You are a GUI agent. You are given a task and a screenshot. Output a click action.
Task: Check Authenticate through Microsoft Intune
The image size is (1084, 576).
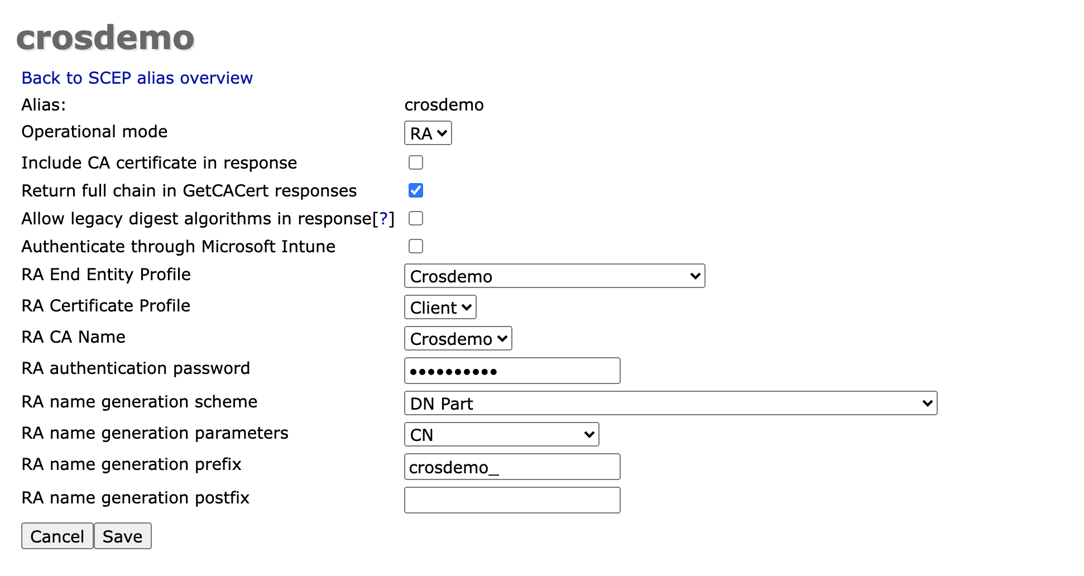tap(415, 246)
